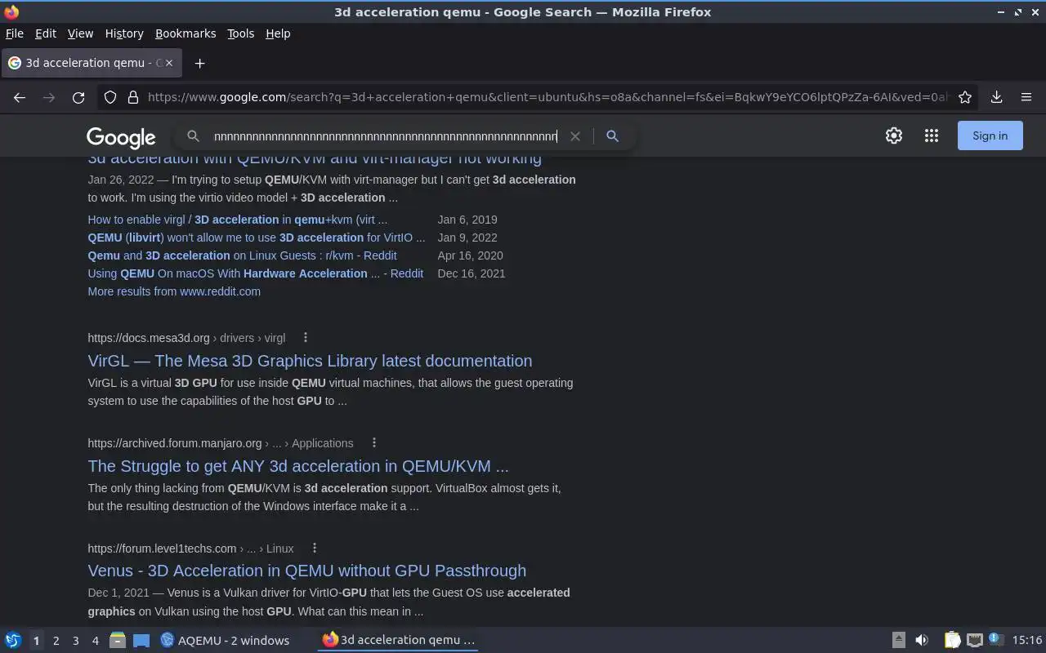Click the Google logo
This screenshot has height=653, width=1046.
pos(121,137)
